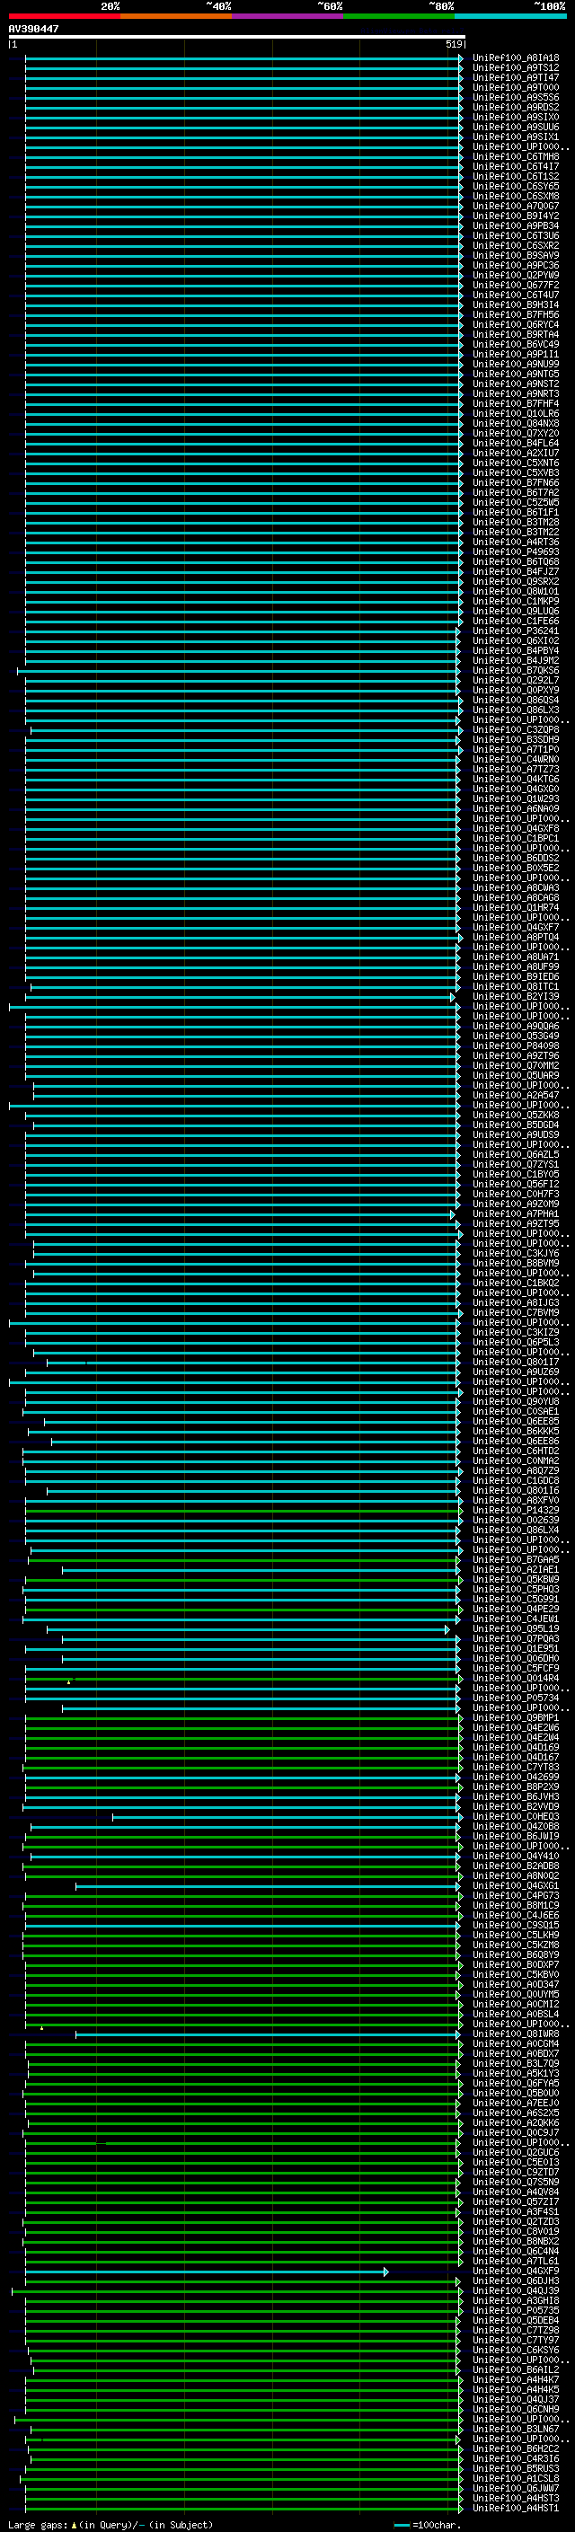
Task: Click the UniRef100_A8Q7Z9 entry
Action: tap(516, 1470)
